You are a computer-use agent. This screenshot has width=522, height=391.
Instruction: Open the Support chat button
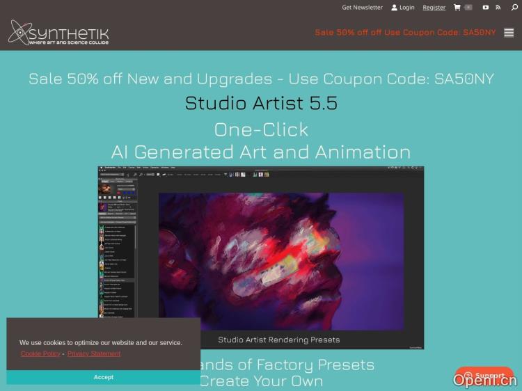(x=484, y=376)
